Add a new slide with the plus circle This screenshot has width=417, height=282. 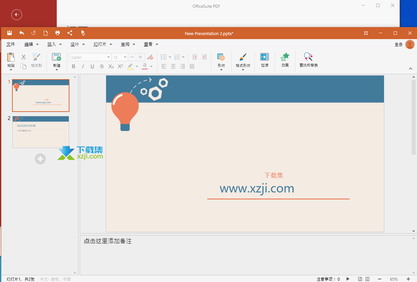pos(40,159)
